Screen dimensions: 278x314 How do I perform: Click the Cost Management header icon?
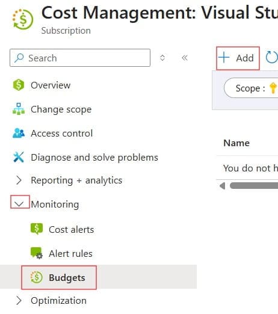coord(23,19)
